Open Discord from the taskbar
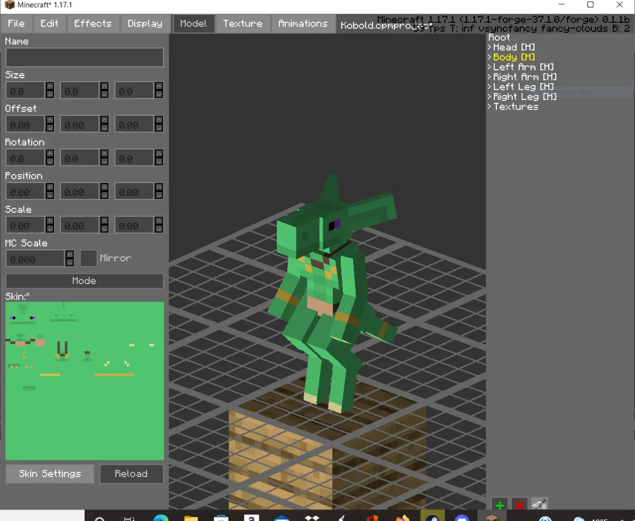Screen dimensions: 635x521 pyautogui.click(x=462, y=517)
